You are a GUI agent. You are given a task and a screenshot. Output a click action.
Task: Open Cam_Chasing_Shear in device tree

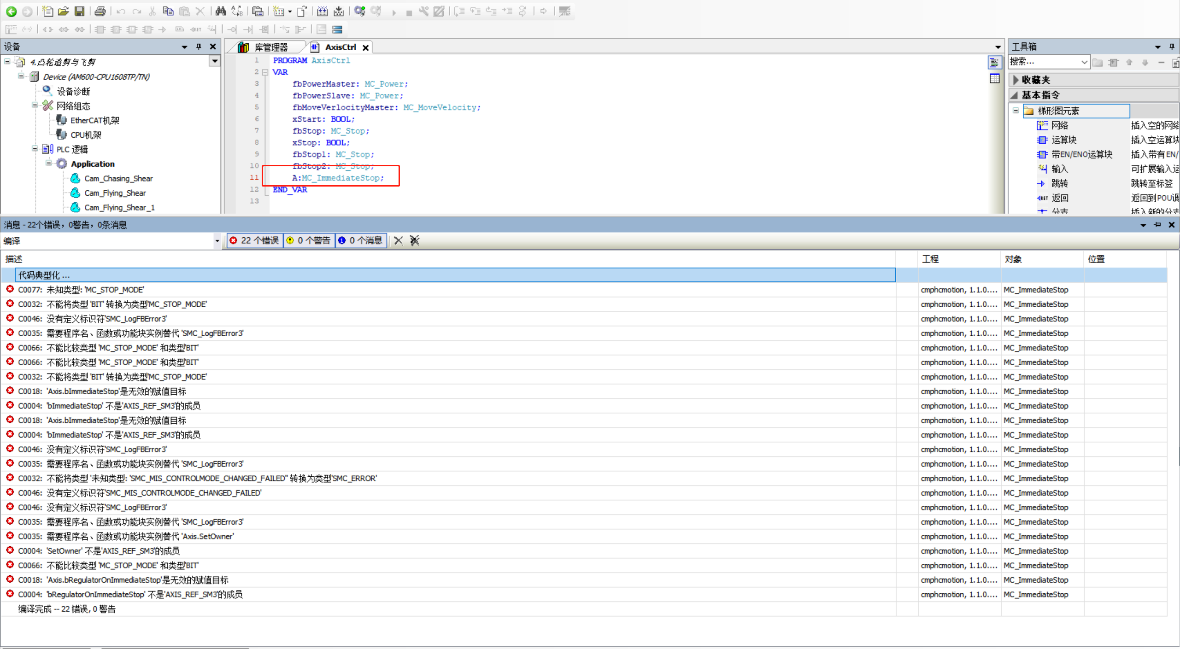point(118,178)
